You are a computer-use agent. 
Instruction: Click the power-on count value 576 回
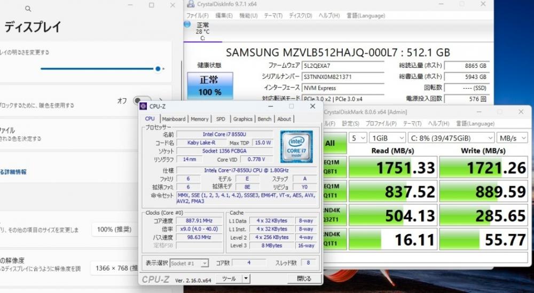coord(467,99)
